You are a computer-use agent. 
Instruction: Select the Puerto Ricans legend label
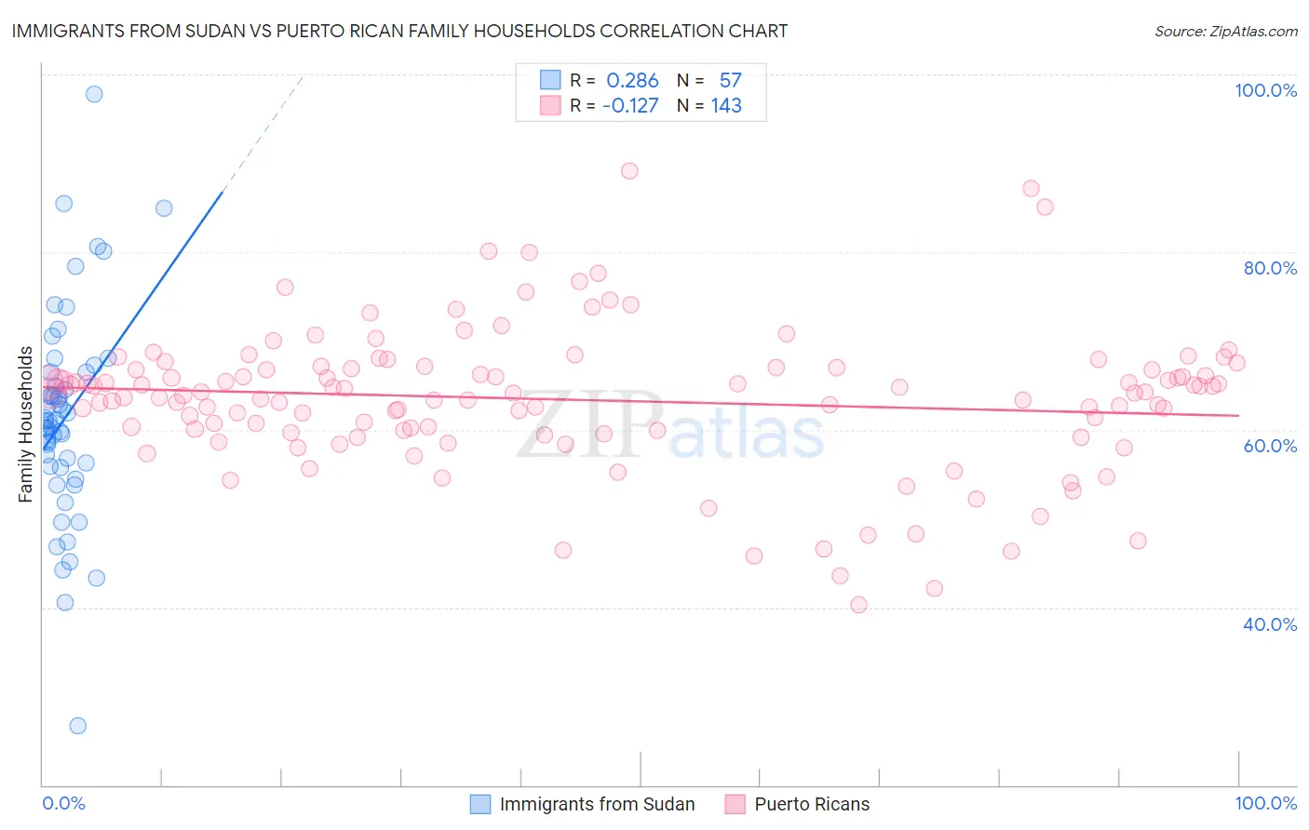(x=812, y=804)
